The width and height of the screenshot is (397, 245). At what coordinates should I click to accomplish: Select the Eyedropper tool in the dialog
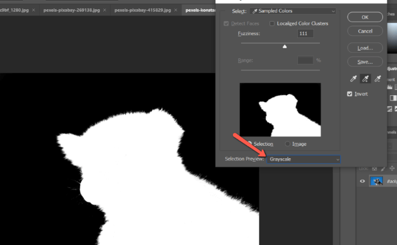352,79
